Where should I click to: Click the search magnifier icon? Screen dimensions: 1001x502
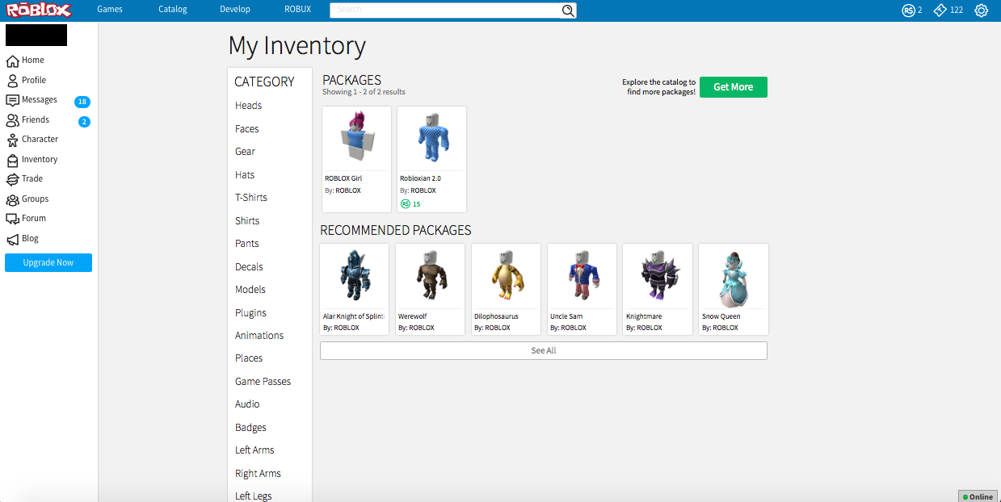tap(568, 10)
